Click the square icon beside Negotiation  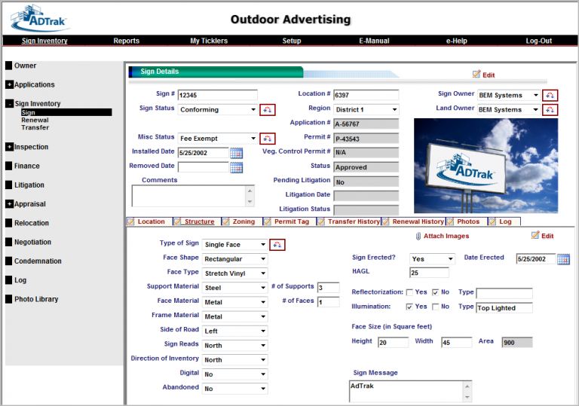pyautogui.click(x=9, y=242)
